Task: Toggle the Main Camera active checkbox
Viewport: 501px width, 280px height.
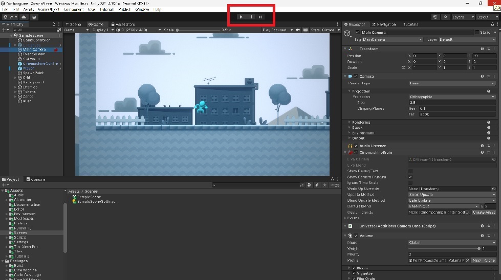Action: (358, 33)
